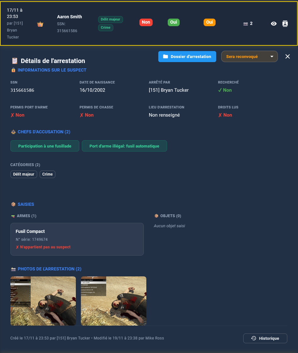Click the dropdown arrow next to Sera reconvoqué
This screenshot has height=353, width=298.
(272, 57)
